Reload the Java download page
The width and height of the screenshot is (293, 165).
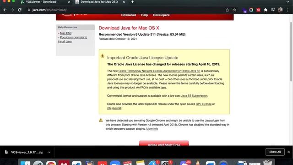20,10
